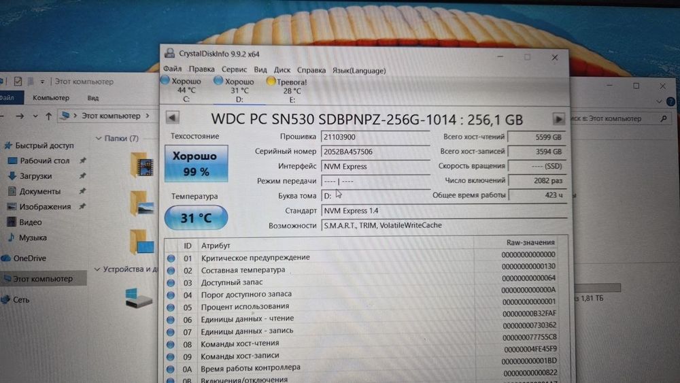Open the Компьютер ribbon tab in Explorer
Viewport: 680px width, 383px height.
[51, 97]
